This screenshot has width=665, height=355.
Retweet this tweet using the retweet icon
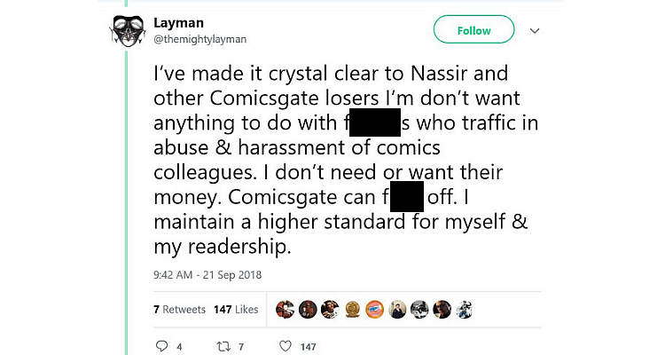223,345
